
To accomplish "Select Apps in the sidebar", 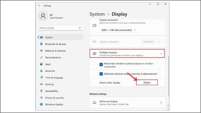I will tap(48, 64).
